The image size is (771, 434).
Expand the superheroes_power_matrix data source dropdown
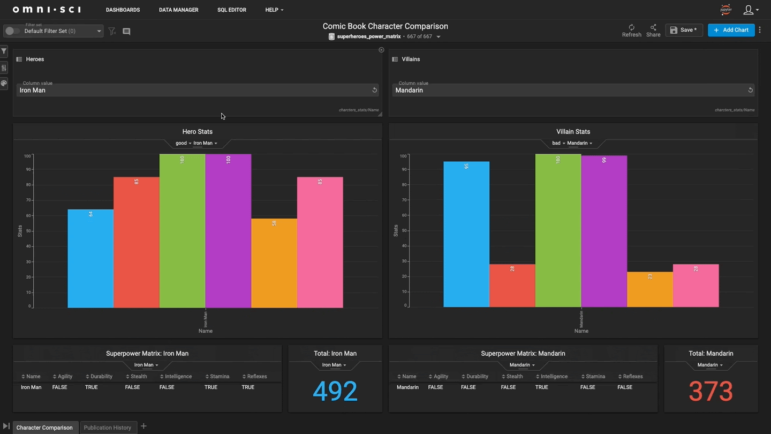[439, 37]
